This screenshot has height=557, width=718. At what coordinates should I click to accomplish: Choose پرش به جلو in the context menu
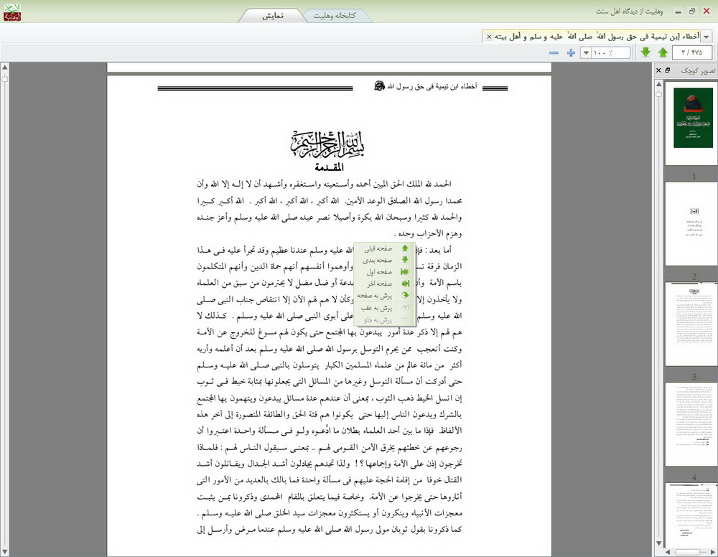pos(385,320)
